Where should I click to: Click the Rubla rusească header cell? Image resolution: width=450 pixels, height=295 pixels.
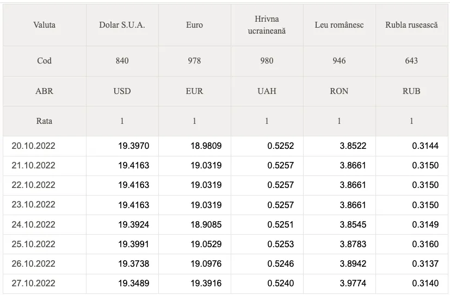[411, 25]
